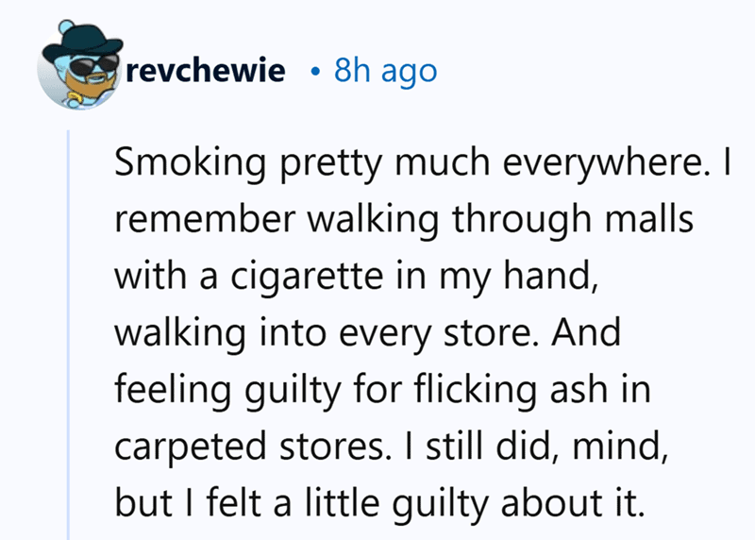The width and height of the screenshot is (755, 540).
Task: Click the word "cigarette" in the comment
Action: click(x=308, y=277)
